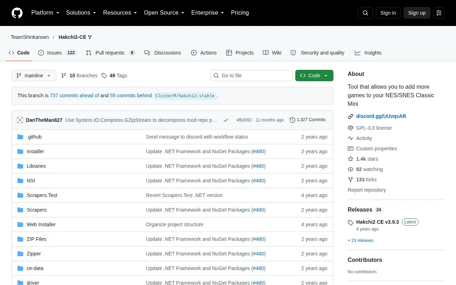Click the tag icon beside Hakchi2 CE v3.9.3
This screenshot has width=456, height=285.
pyautogui.click(x=351, y=222)
